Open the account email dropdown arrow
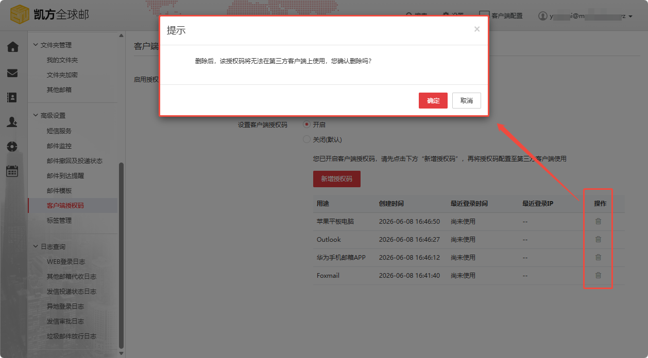The height and width of the screenshot is (358, 648). [630, 16]
